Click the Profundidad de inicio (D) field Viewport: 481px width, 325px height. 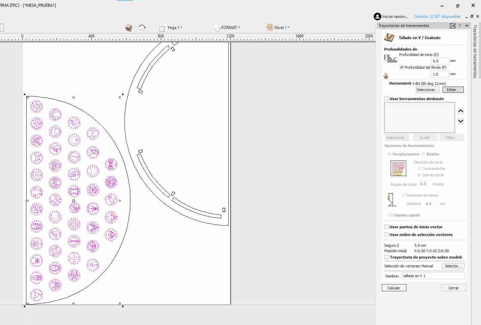coord(440,61)
